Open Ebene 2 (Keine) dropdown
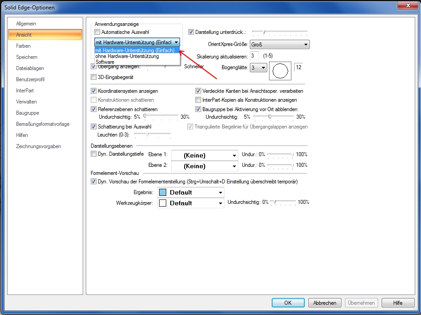The width and height of the screenshot is (421, 315). tap(205, 166)
